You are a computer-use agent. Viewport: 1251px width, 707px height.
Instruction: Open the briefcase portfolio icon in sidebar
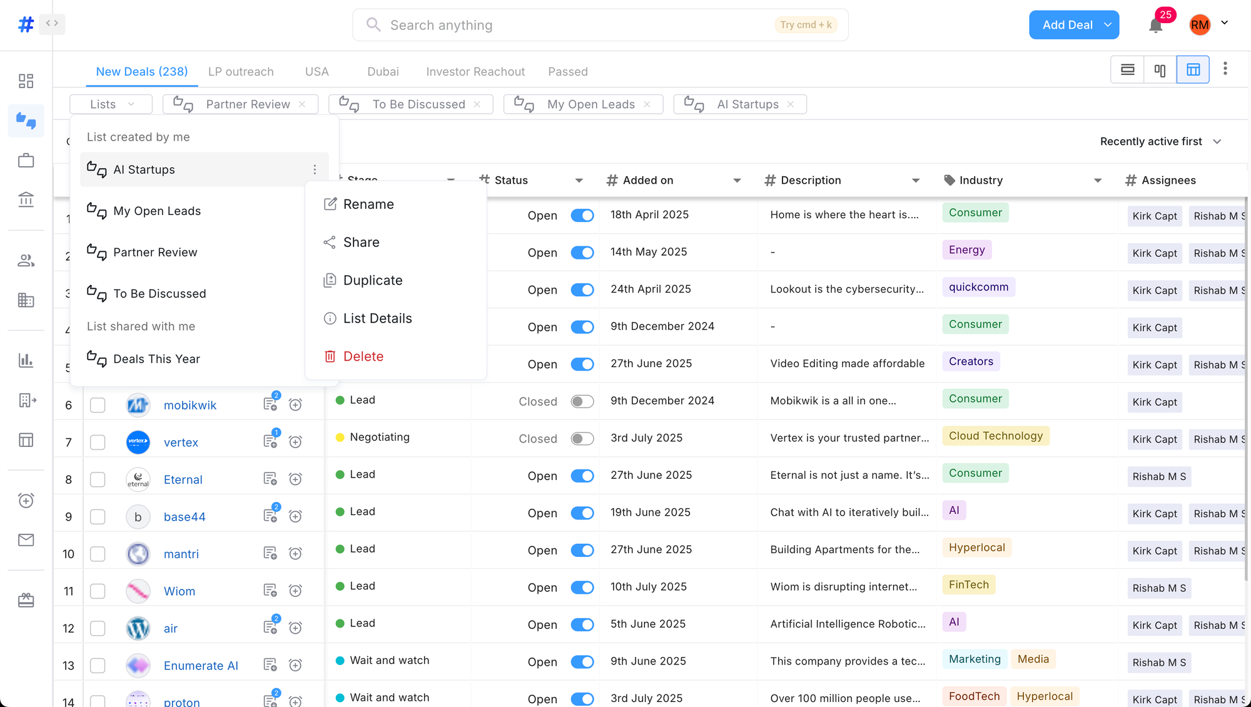(26, 161)
